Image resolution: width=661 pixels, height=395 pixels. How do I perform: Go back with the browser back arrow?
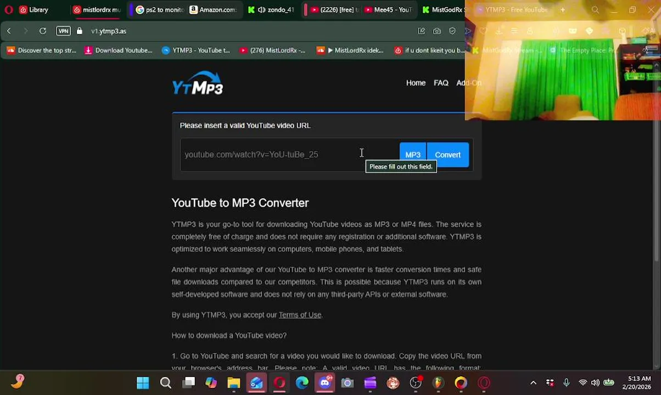coord(9,31)
